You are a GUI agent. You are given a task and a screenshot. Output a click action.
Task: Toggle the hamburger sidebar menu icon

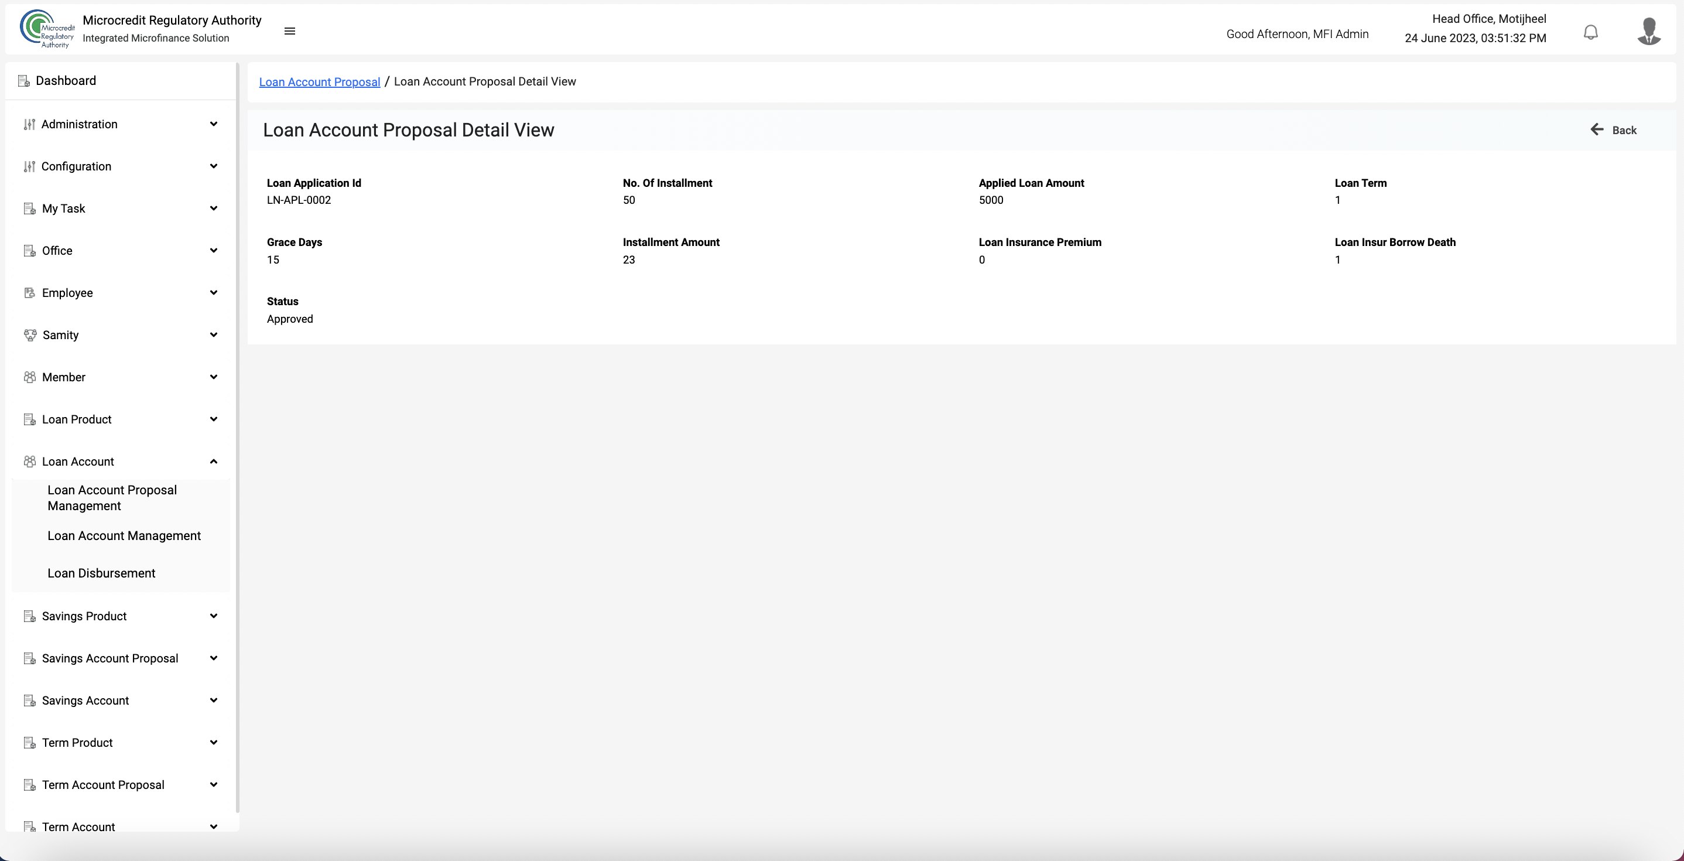point(290,32)
